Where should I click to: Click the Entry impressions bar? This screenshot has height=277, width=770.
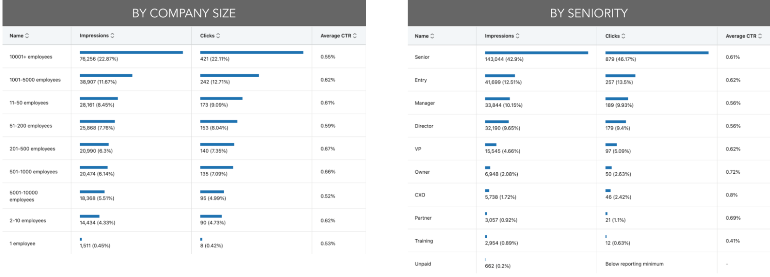point(500,76)
